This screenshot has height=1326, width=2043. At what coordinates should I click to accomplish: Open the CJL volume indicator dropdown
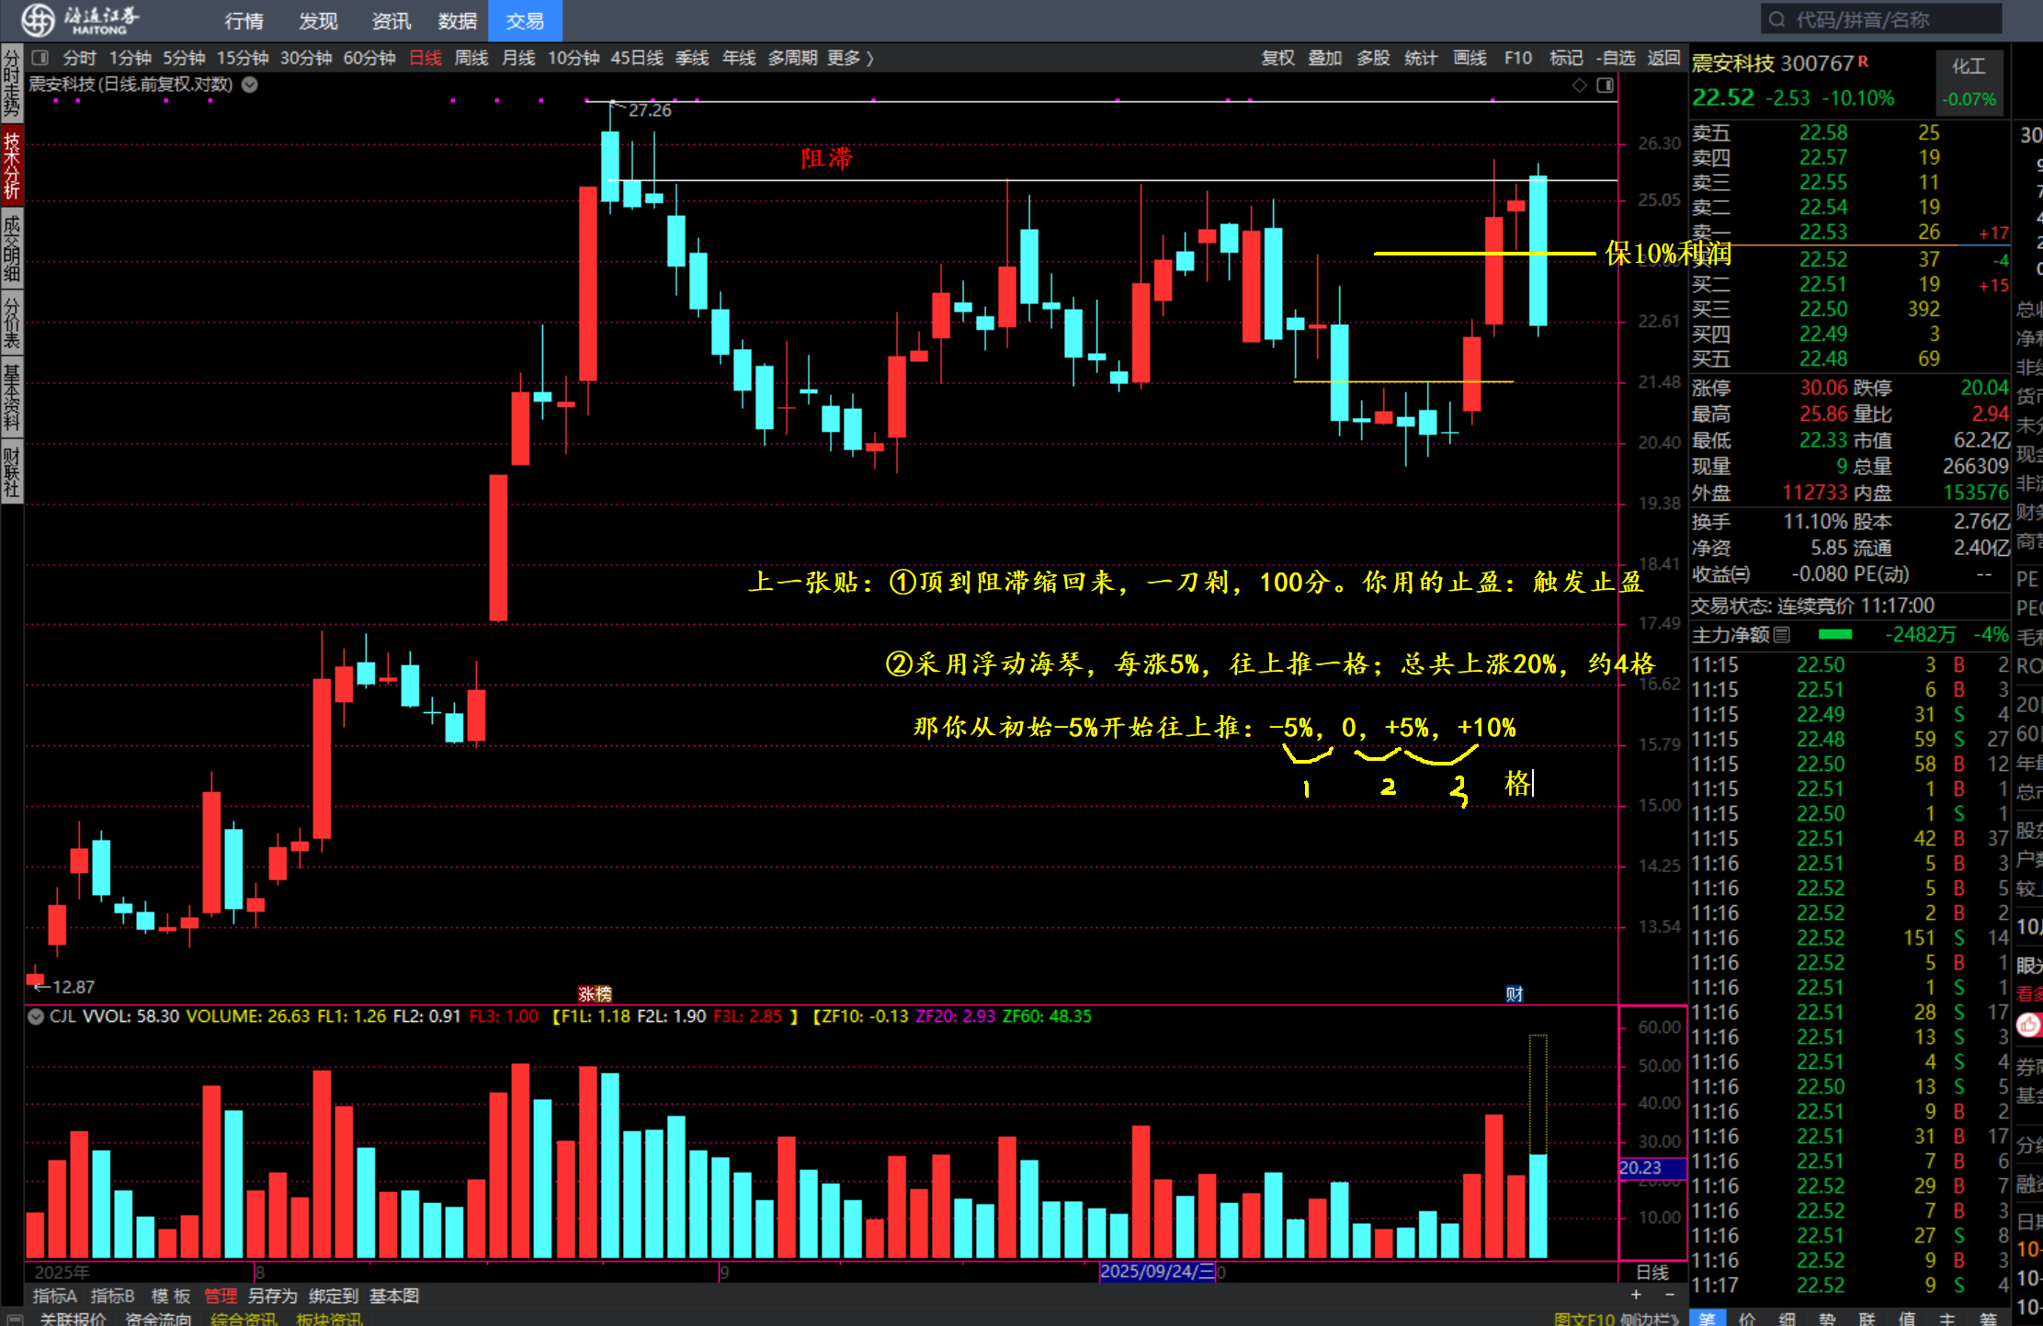[36, 1016]
